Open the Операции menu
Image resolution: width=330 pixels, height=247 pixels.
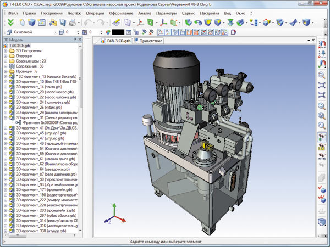(x=95, y=13)
